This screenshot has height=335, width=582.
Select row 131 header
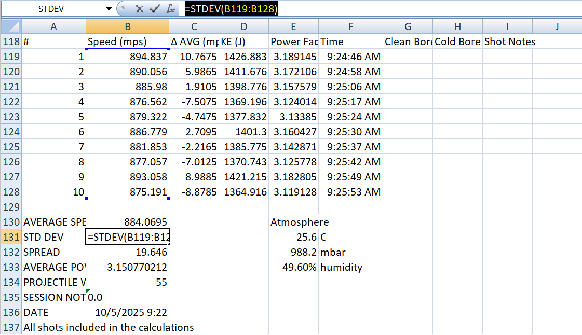click(11, 237)
